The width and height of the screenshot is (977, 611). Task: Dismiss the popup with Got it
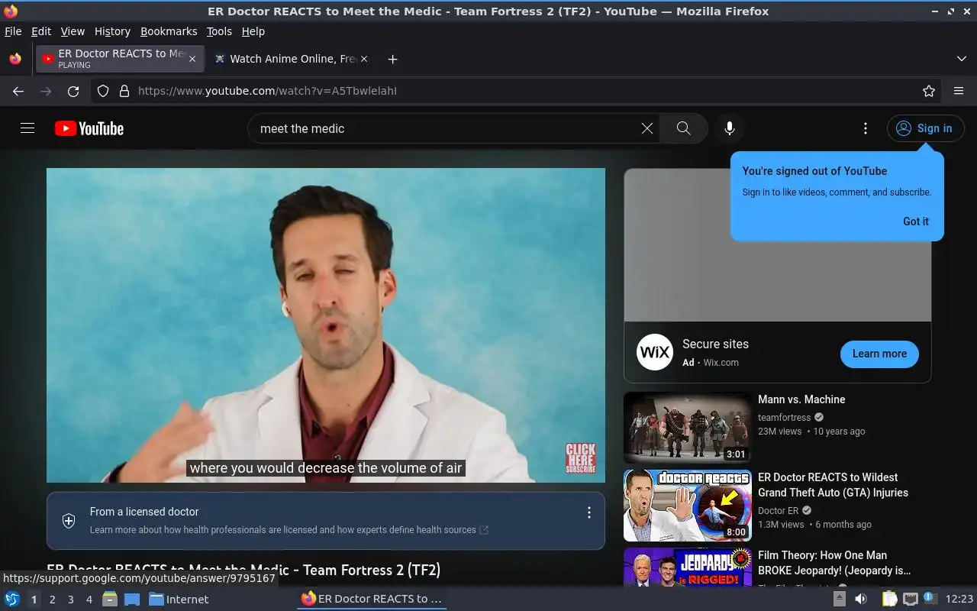click(916, 221)
